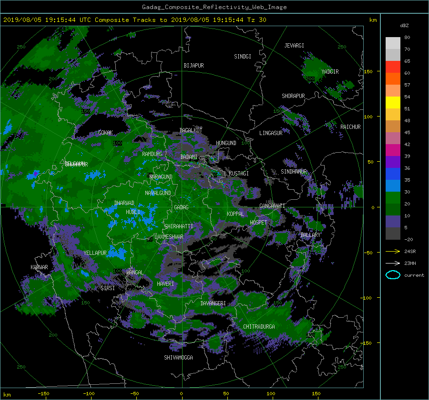Click the KOPPAL city label
Screen dimensions: 429x400
click(x=235, y=214)
